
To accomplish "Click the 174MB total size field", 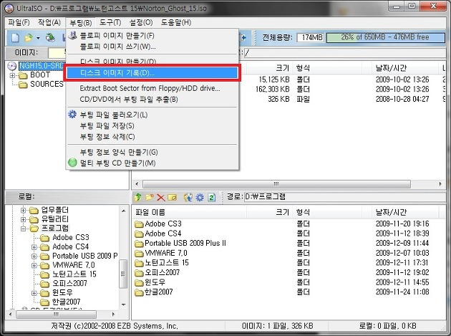I will point(311,37).
